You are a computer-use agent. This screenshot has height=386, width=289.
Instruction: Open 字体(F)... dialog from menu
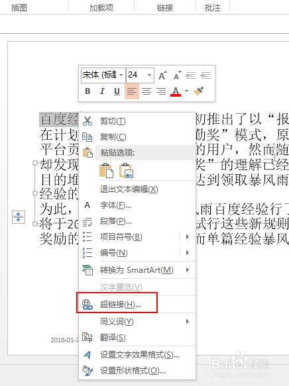tap(115, 205)
